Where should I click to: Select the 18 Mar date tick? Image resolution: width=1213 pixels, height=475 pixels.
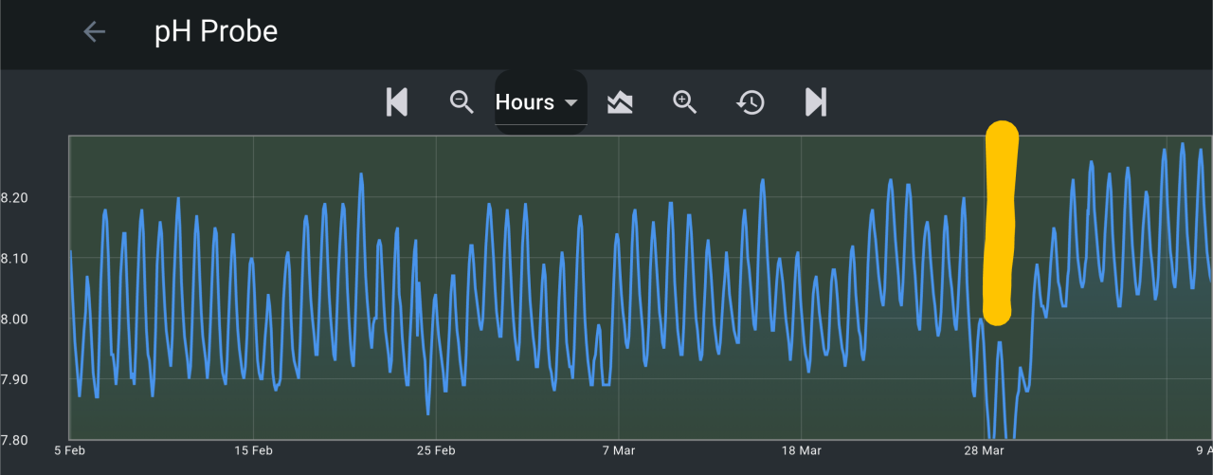[x=801, y=450]
